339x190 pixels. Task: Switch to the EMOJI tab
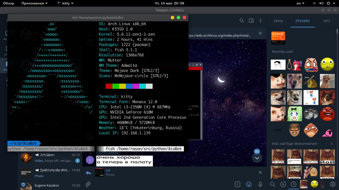[278, 21]
